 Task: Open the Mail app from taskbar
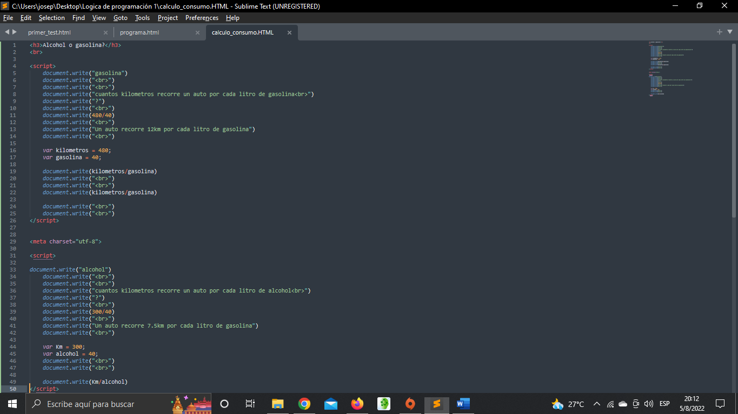[x=331, y=404]
